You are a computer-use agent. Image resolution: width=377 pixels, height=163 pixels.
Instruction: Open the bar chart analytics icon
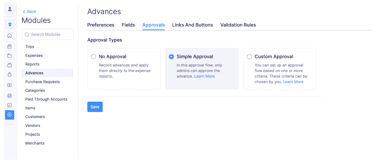pos(9,105)
